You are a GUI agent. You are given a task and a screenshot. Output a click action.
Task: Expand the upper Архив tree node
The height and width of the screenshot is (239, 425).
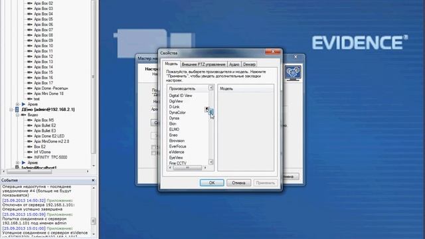[17, 104]
